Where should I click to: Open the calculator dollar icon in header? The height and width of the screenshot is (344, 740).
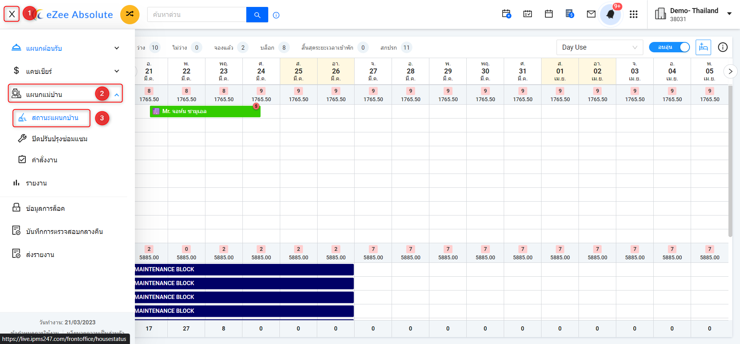(x=570, y=14)
